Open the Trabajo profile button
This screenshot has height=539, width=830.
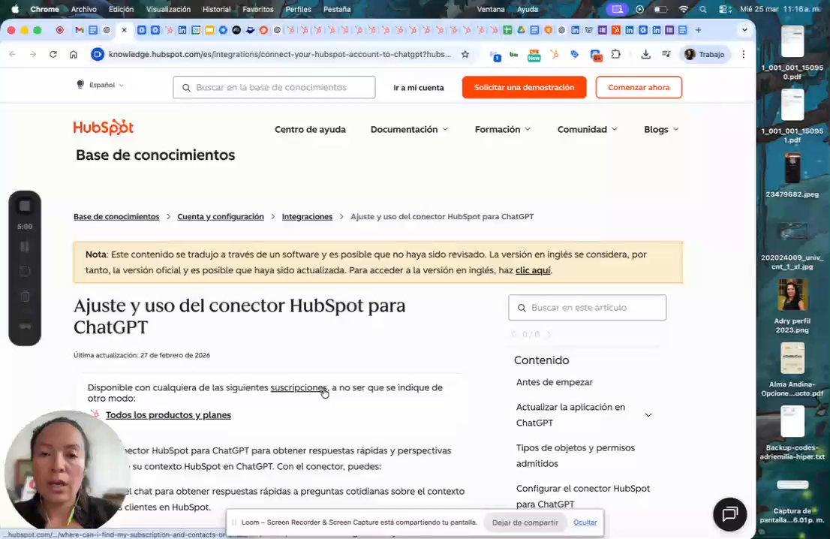705,54
